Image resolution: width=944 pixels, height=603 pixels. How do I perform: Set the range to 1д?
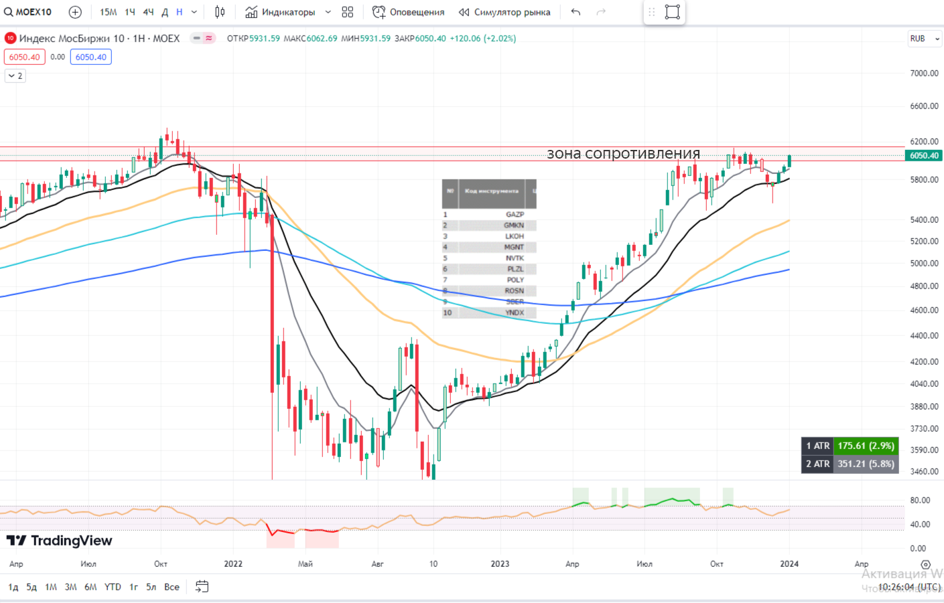tap(13, 587)
